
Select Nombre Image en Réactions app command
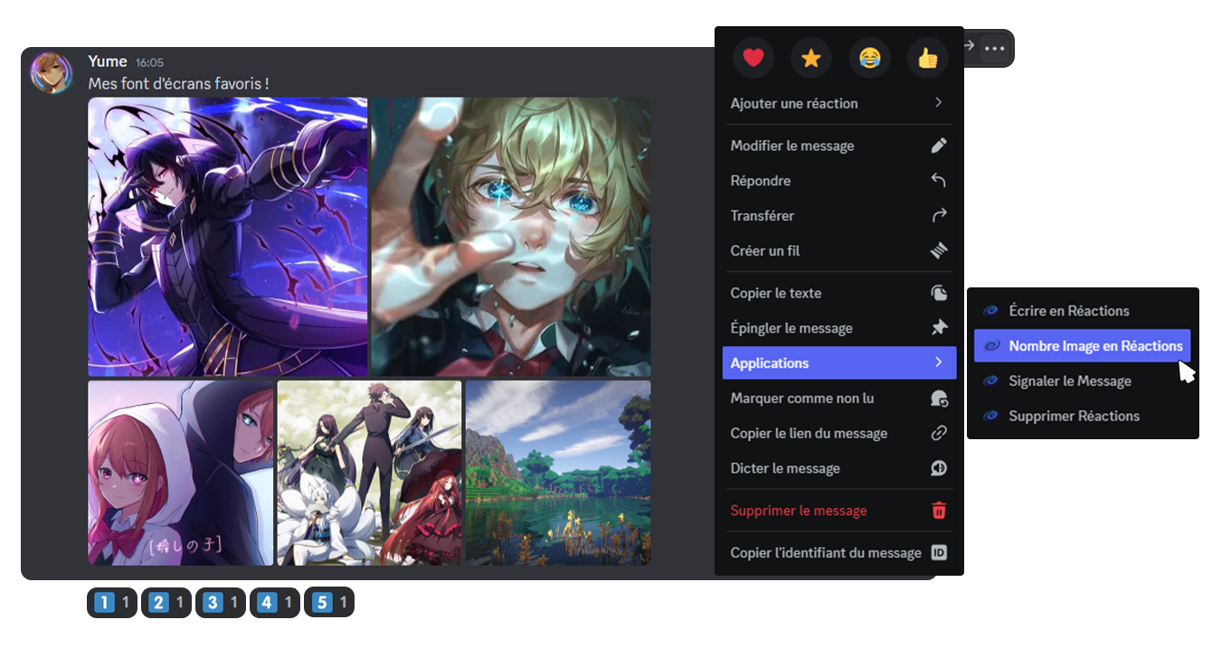tap(1082, 345)
